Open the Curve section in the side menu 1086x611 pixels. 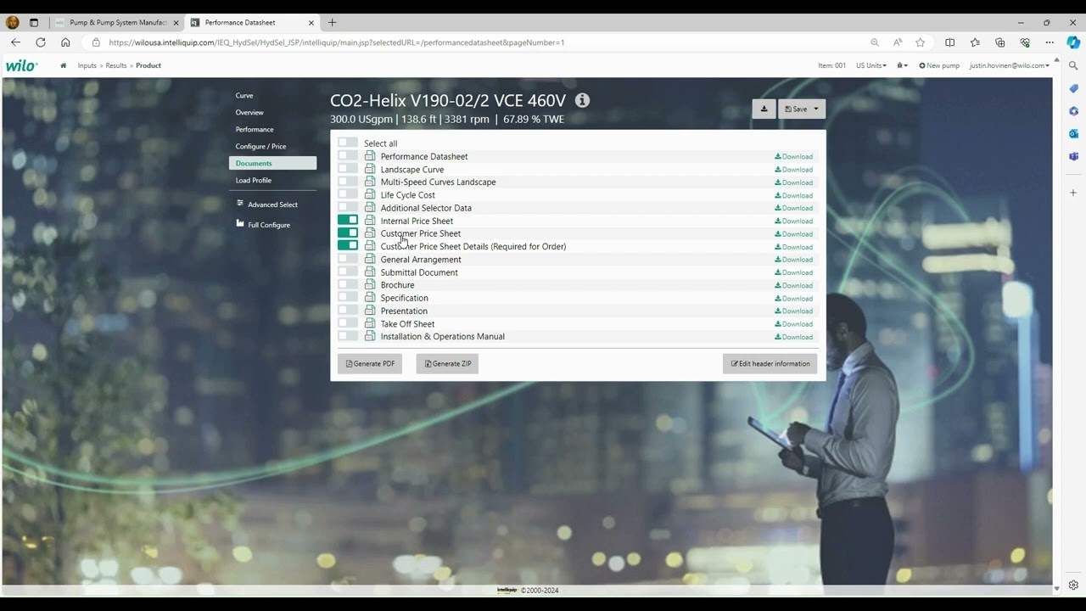point(244,95)
